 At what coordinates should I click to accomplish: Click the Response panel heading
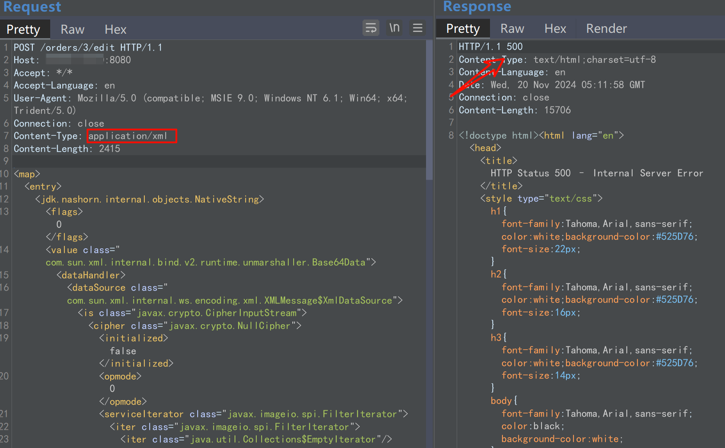477,6
